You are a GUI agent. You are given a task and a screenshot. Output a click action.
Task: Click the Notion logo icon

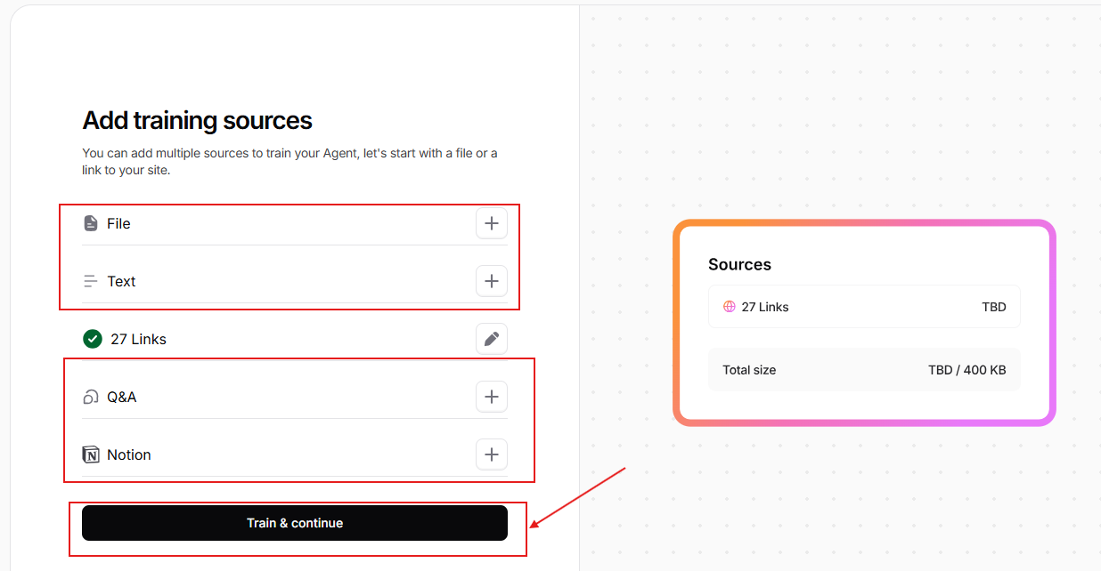coord(91,454)
